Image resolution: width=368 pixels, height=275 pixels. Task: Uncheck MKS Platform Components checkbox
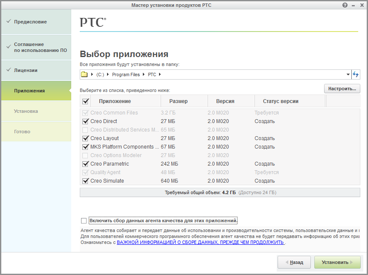tap(85, 147)
